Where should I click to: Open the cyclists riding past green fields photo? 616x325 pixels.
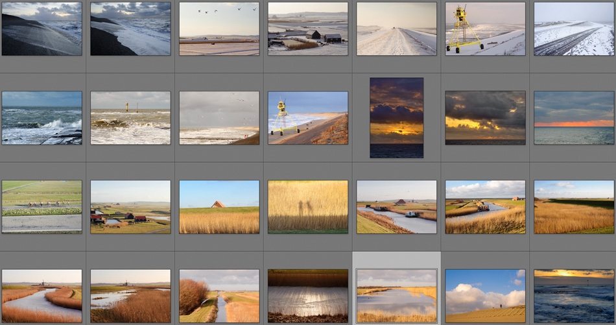41,206
